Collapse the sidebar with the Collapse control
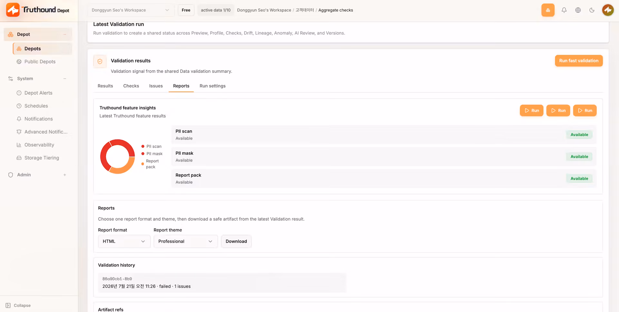Viewport: 619px width, 312px height. point(18,305)
